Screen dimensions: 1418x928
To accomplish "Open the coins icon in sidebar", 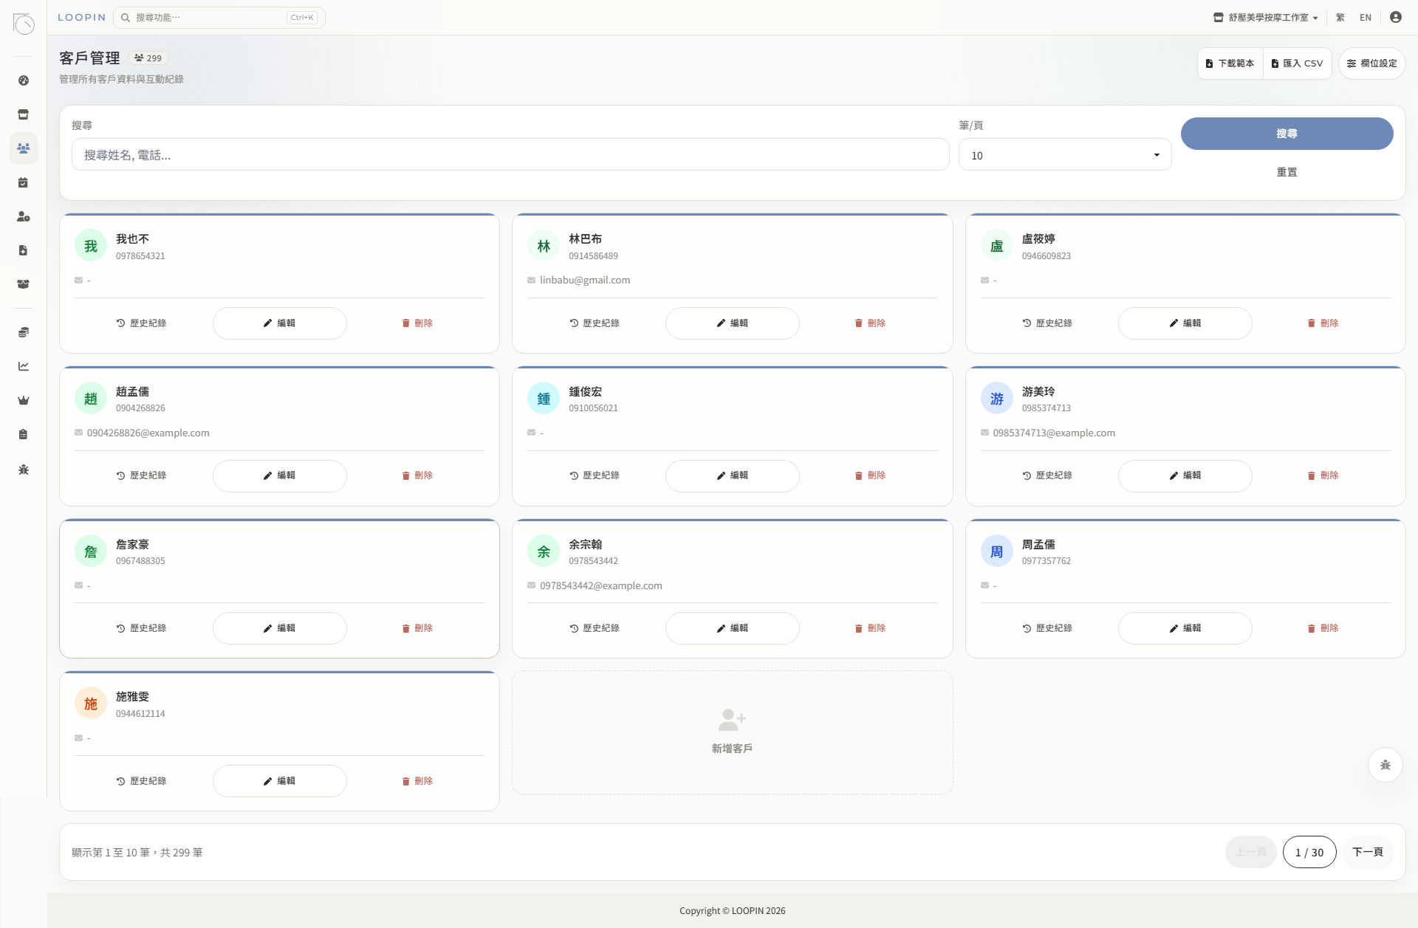I will tap(24, 332).
